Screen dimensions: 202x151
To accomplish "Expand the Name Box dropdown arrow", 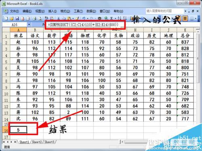I will pyautogui.click(x=29, y=25).
